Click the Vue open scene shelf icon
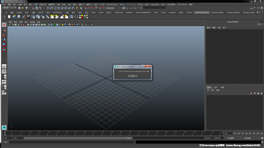 pyautogui.click(x=14, y=17)
